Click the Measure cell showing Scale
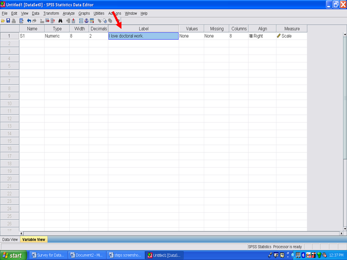Screen dimensions: 347x260 [x=291, y=36]
